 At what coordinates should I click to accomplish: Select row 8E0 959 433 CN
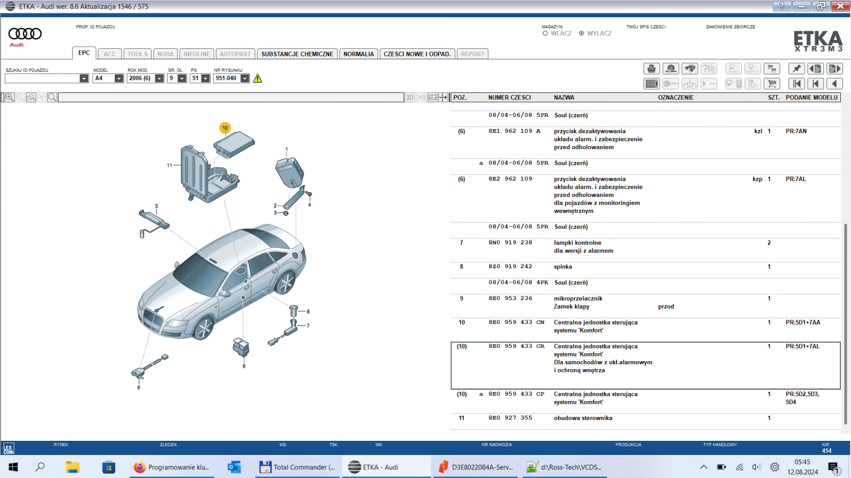click(x=646, y=326)
